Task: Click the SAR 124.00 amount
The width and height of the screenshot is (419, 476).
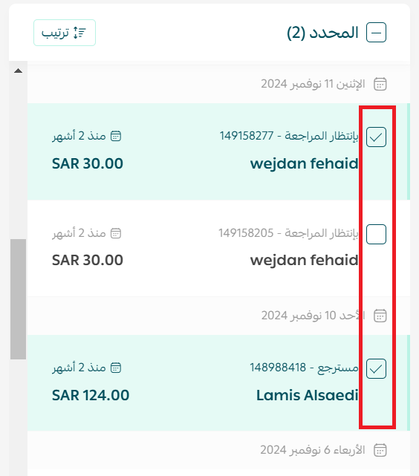Action: tap(91, 396)
